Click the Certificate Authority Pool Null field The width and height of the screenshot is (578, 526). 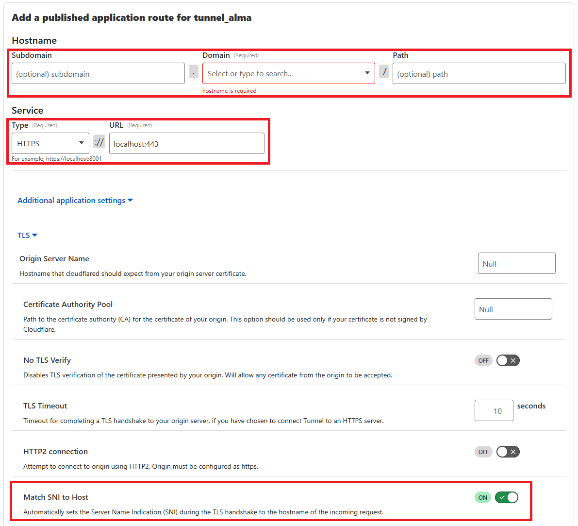pyautogui.click(x=513, y=308)
